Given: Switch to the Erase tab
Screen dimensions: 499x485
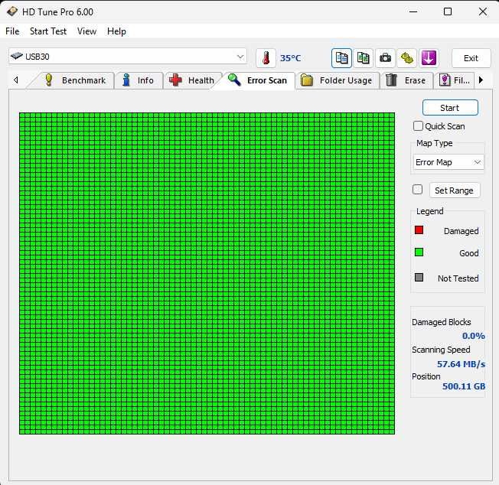Looking at the screenshot, I should tap(406, 80).
